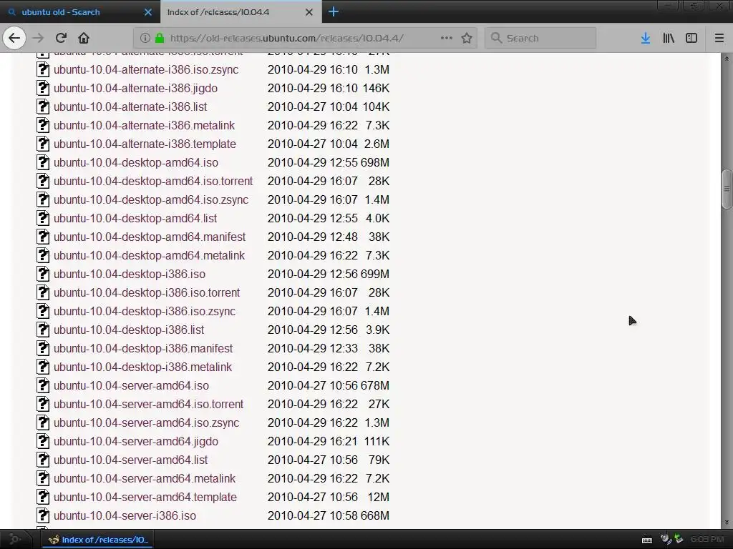Image resolution: width=733 pixels, height=549 pixels.
Task: Bookmark this page with star icon
Action: (467, 38)
